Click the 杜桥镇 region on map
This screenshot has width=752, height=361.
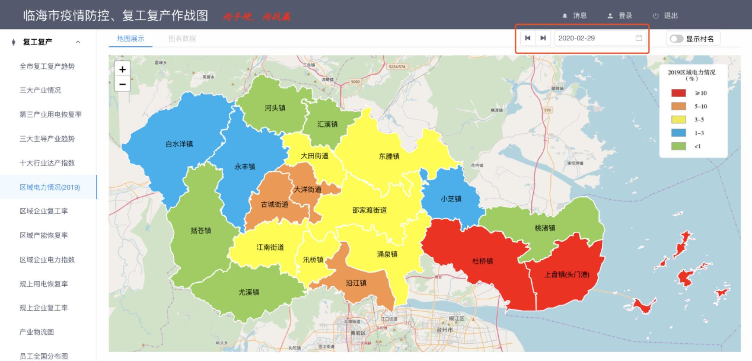click(x=482, y=261)
